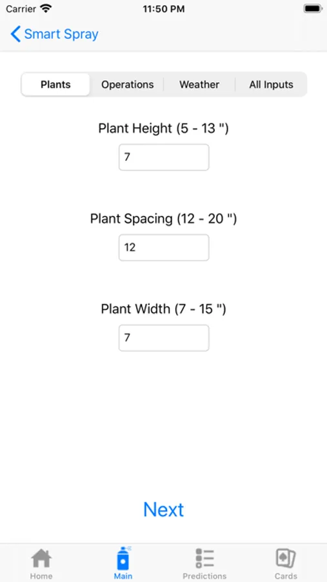Tap the battery indicator icon
This screenshot has width=327, height=582.
point(313,8)
